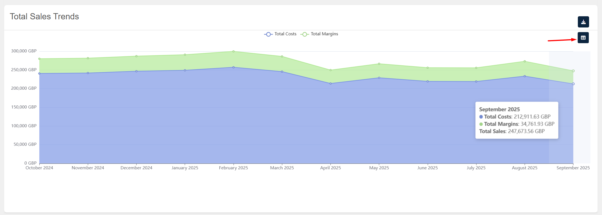
Task: Click the Total Sales Trends heading
Action: coord(44,17)
